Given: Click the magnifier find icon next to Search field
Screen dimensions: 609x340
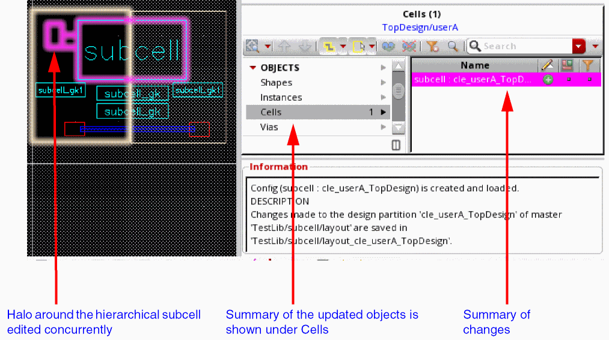Looking at the screenshot, I should [x=453, y=46].
